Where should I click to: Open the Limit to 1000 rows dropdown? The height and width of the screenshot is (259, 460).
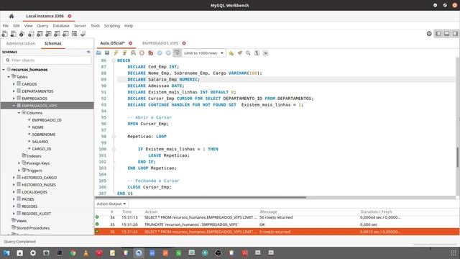click(204, 53)
